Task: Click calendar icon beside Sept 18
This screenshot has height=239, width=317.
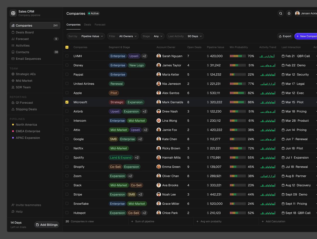Action: coord(283,213)
